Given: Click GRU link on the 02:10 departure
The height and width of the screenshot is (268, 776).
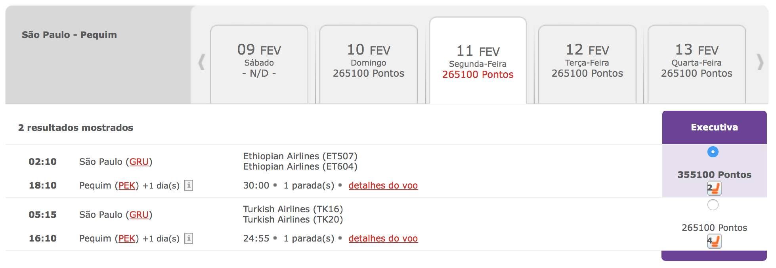Looking at the screenshot, I should 139,162.
